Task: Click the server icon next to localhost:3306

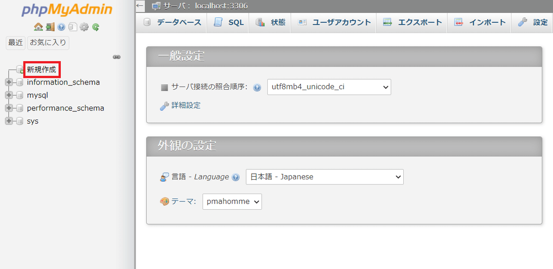Action: click(156, 6)
